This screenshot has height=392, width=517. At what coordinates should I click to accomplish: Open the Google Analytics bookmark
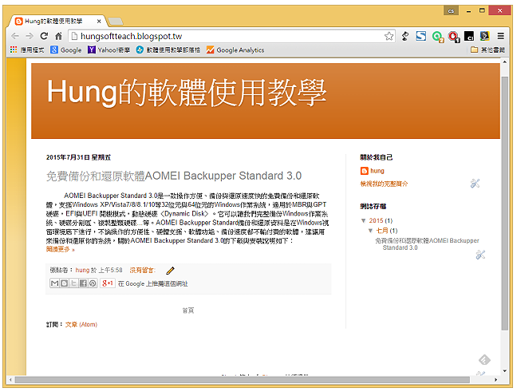[x=235, y=49]
